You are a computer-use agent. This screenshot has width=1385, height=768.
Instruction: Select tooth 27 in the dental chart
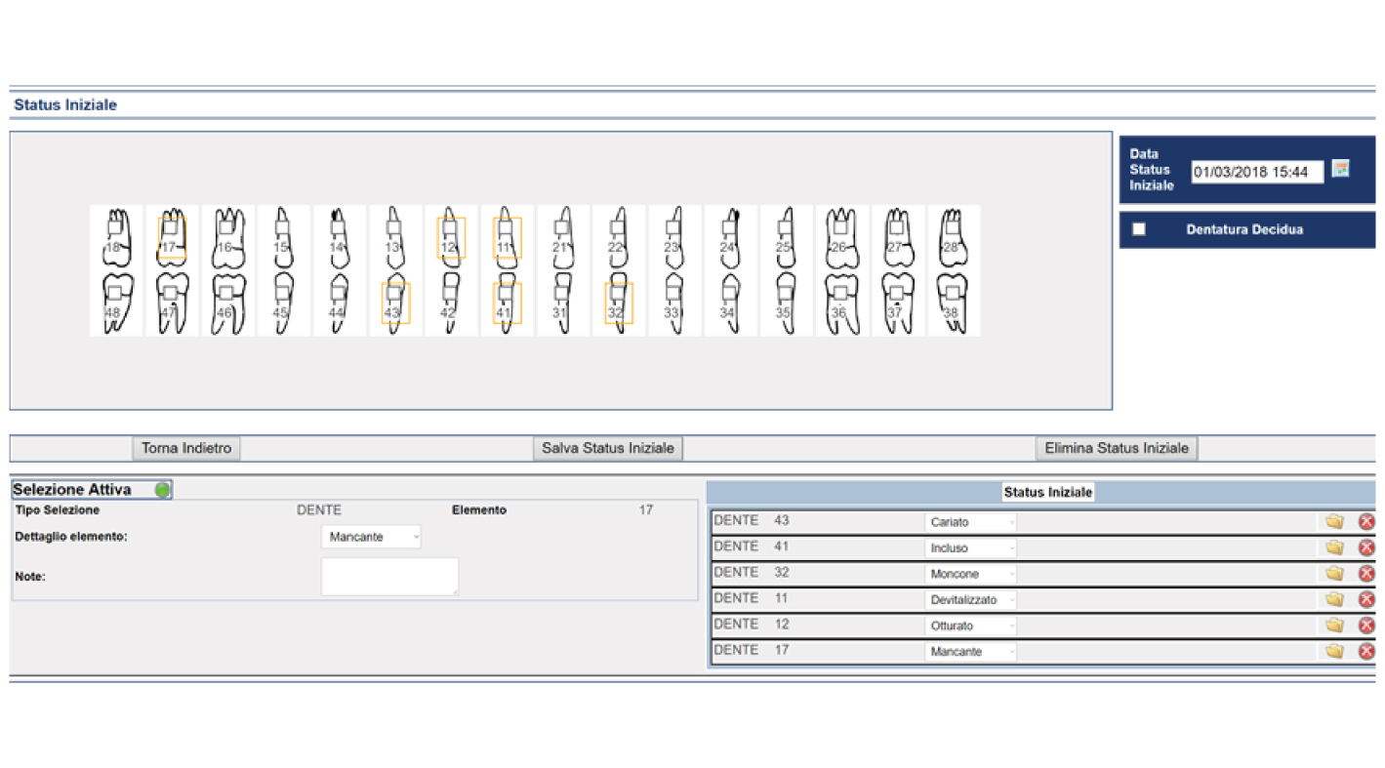pyautogui.click(x=897, y=237)
